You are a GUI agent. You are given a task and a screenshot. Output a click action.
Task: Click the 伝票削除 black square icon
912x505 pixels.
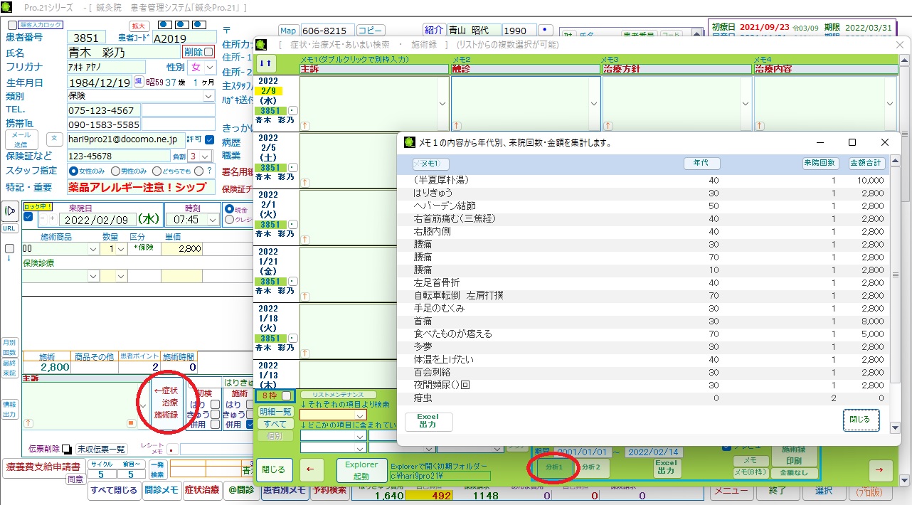(65, 449)
